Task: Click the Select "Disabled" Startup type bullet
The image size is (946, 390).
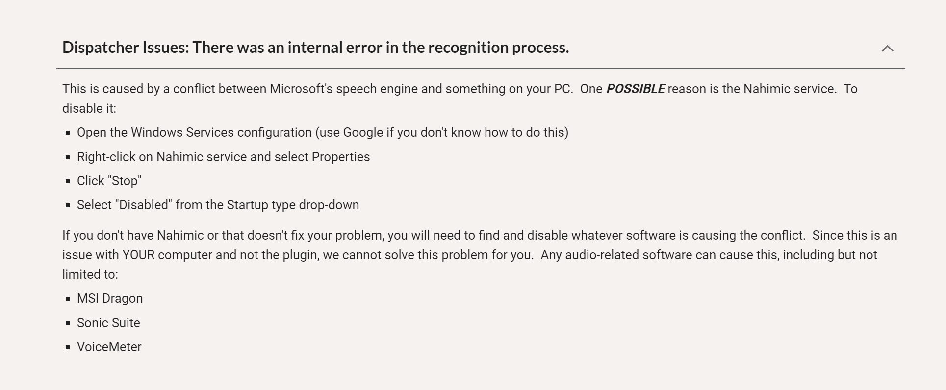Action: coord(218,205)
